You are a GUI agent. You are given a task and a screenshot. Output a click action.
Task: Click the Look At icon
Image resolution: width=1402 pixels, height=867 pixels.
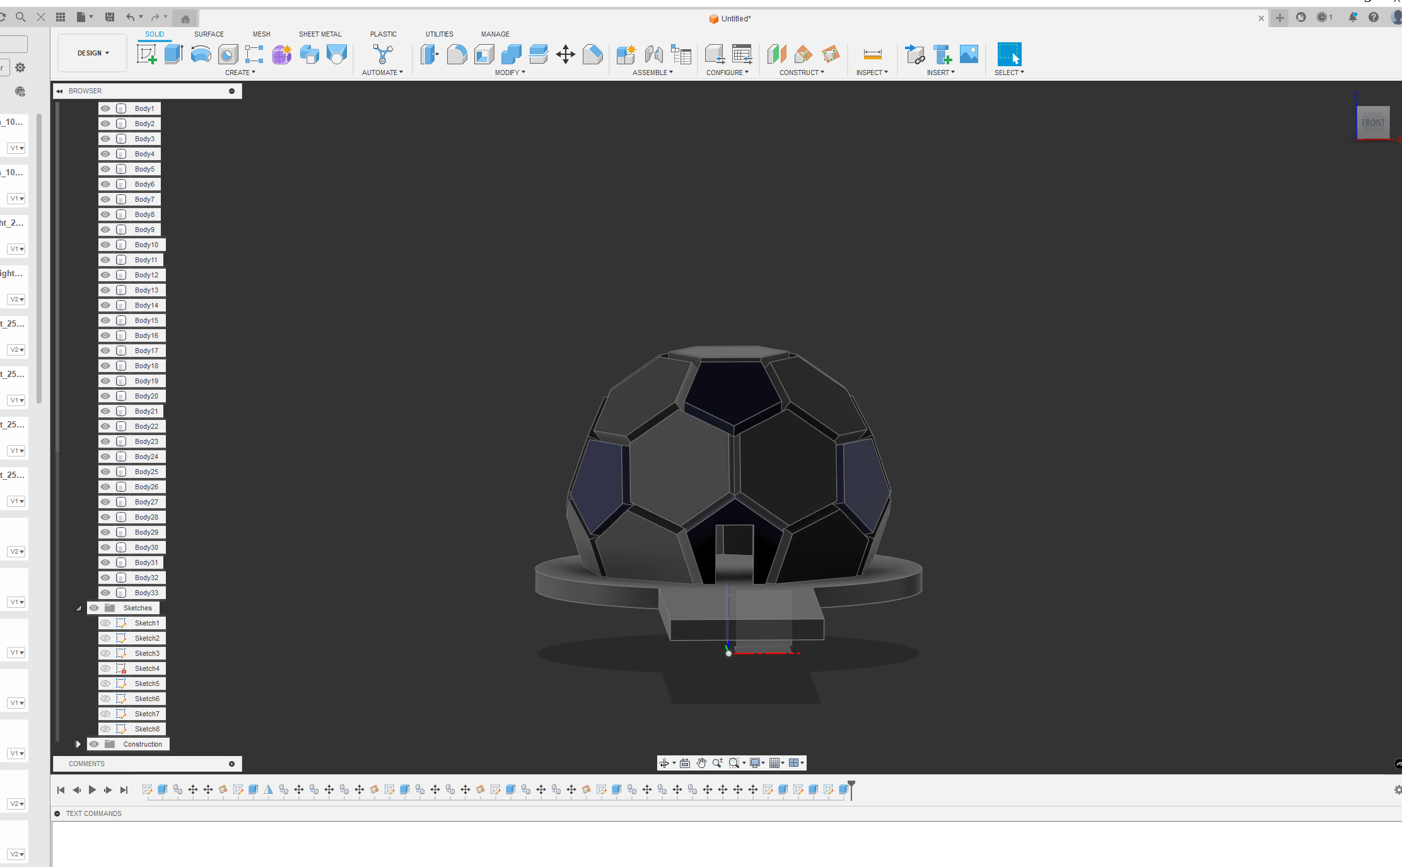[x=685, y=763]
